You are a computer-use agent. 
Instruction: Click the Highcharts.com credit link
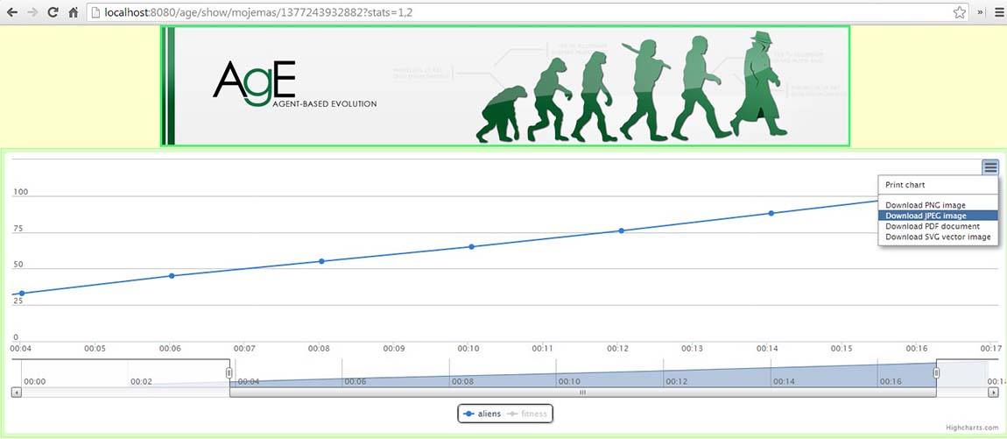coord(972,428)
